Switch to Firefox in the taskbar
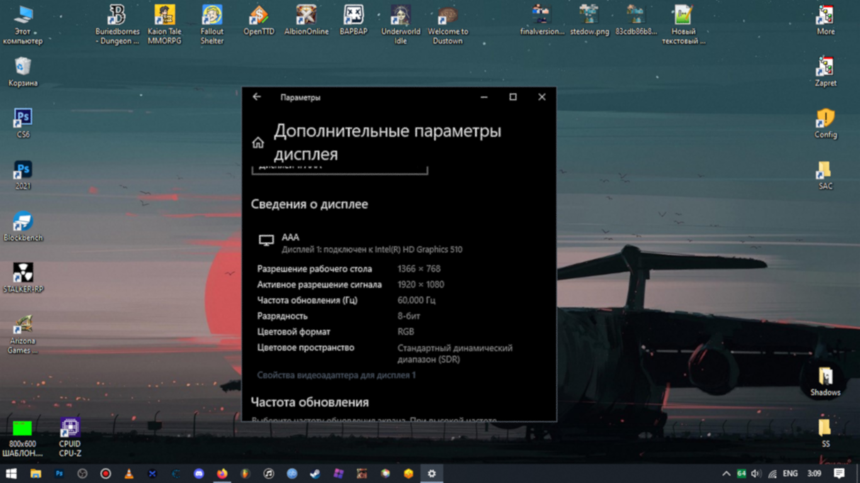The width and height of the screenshot is (860, 483). click(222, 474)
